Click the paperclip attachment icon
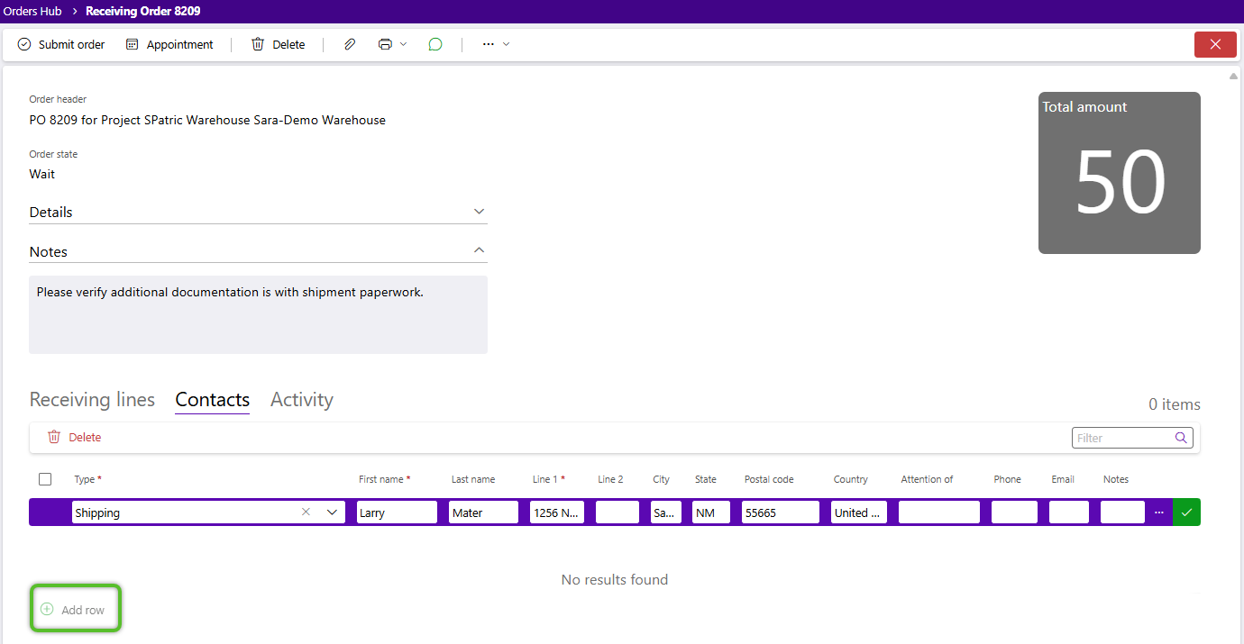The image size is (1244, 644). (x=350, y=44)
